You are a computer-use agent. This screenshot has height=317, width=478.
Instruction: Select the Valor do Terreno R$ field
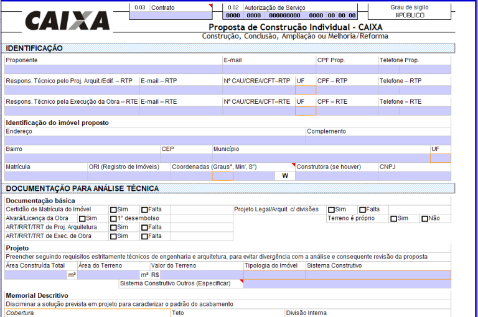click(202, 275)
